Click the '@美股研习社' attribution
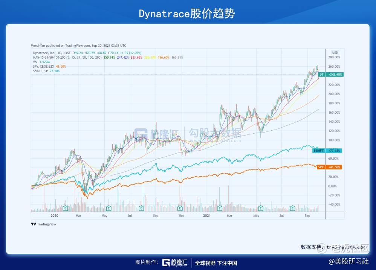The height and width of the screenshot is (270, 376). point(348,261)
